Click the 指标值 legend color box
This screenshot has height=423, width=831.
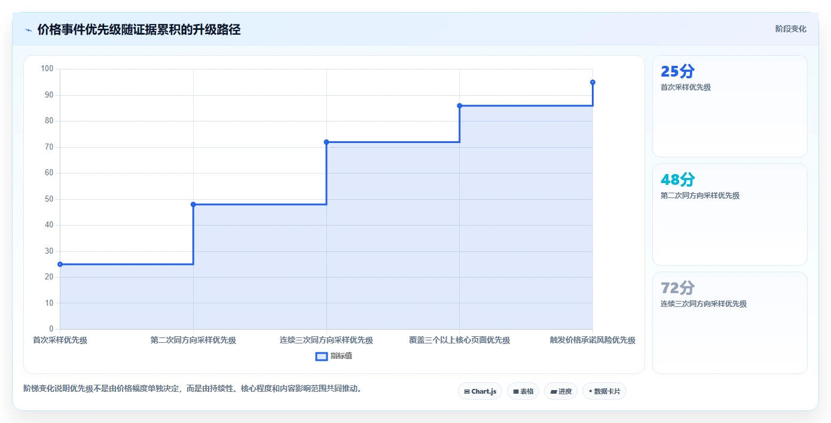tap(322, 357)
